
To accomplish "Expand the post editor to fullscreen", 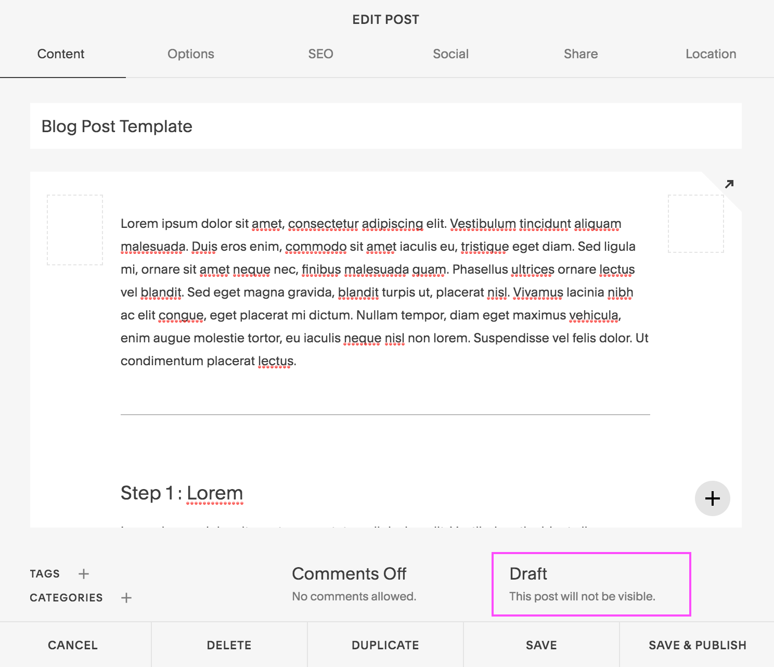I will point(729,184).
